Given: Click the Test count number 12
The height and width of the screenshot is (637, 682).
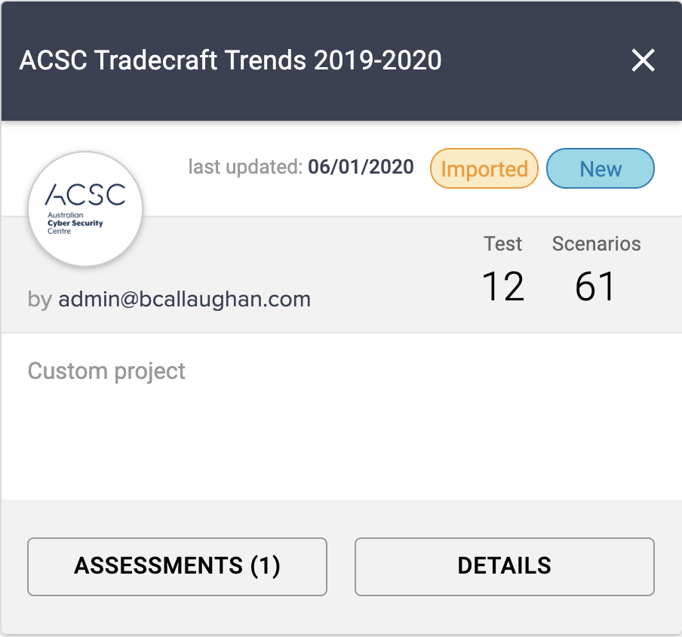Looking at the screenshot, I should [502, 287].
